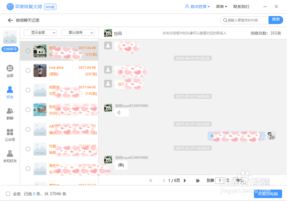Toggle the 全选 select-all radio
The image size is (287, 201).
pos(8,194)
